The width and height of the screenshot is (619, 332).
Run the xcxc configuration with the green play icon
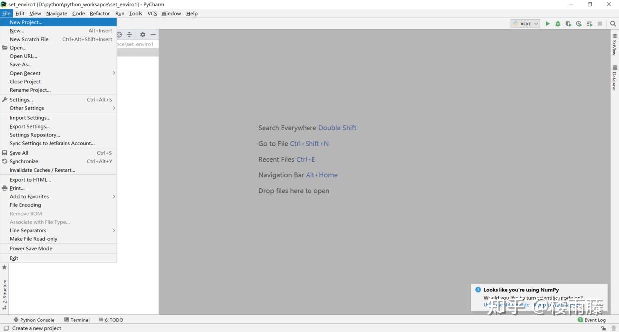click(x=547, y=24)
